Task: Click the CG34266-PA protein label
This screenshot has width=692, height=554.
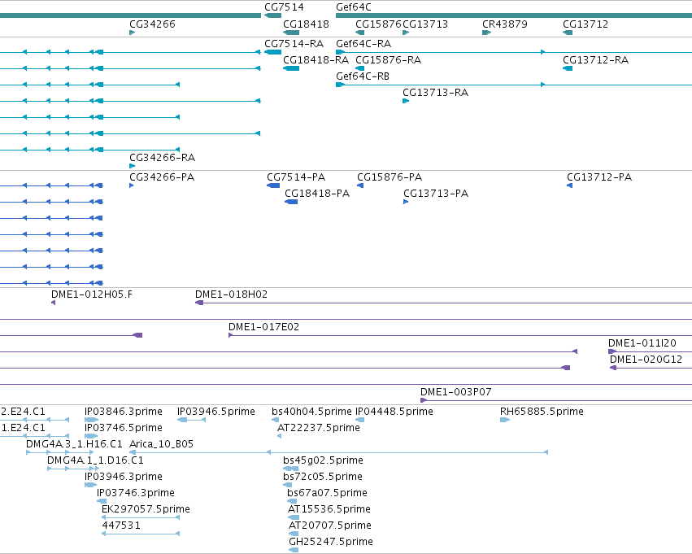Action: [162, 177]
